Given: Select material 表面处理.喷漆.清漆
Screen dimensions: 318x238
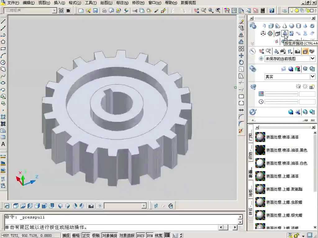Looking at the screenshot, I should pyautogui.click(x=283, y=137).
